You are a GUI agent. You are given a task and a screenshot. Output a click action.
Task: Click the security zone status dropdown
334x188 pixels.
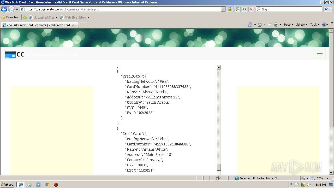(x=304, y=178)
